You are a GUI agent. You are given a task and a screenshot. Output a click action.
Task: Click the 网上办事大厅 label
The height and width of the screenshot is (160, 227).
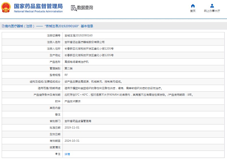click(212, 11)
